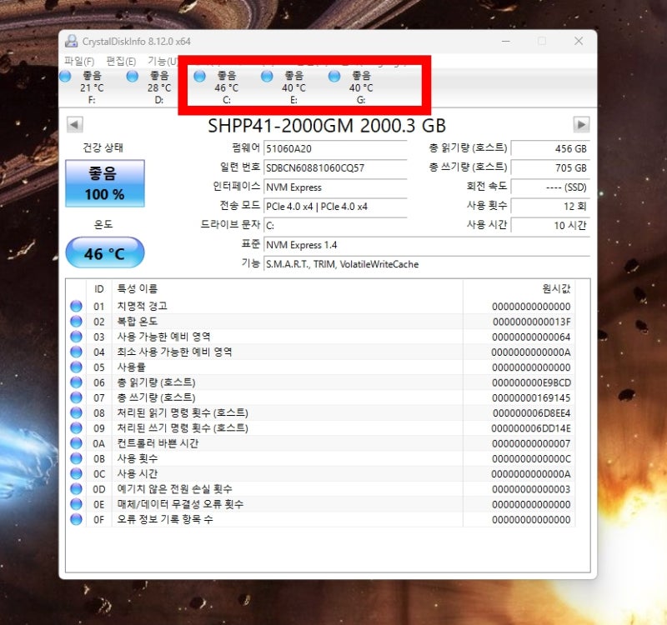Click the health status icon for drive F:
This screenshot has width=667, height=625.
65,75
